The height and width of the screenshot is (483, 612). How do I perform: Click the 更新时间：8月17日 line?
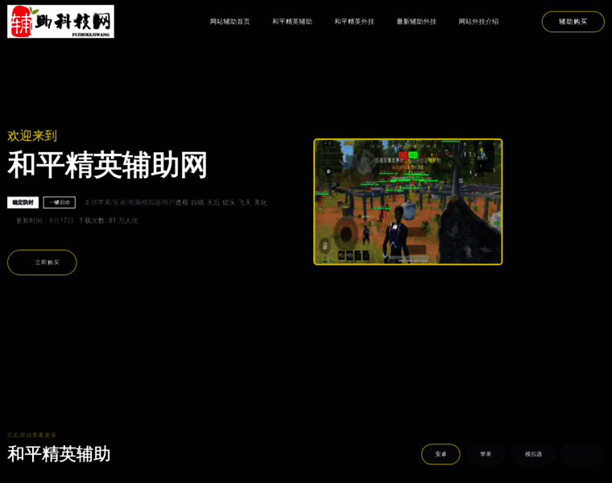click(44, 221)
